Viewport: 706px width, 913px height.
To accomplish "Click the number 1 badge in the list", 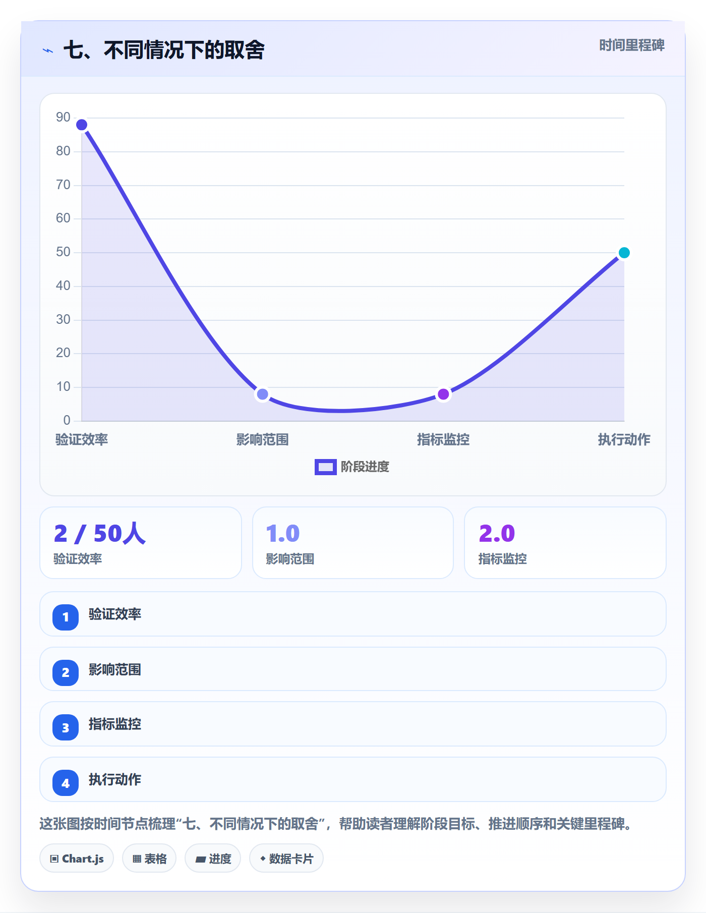I will click(66, 617).
